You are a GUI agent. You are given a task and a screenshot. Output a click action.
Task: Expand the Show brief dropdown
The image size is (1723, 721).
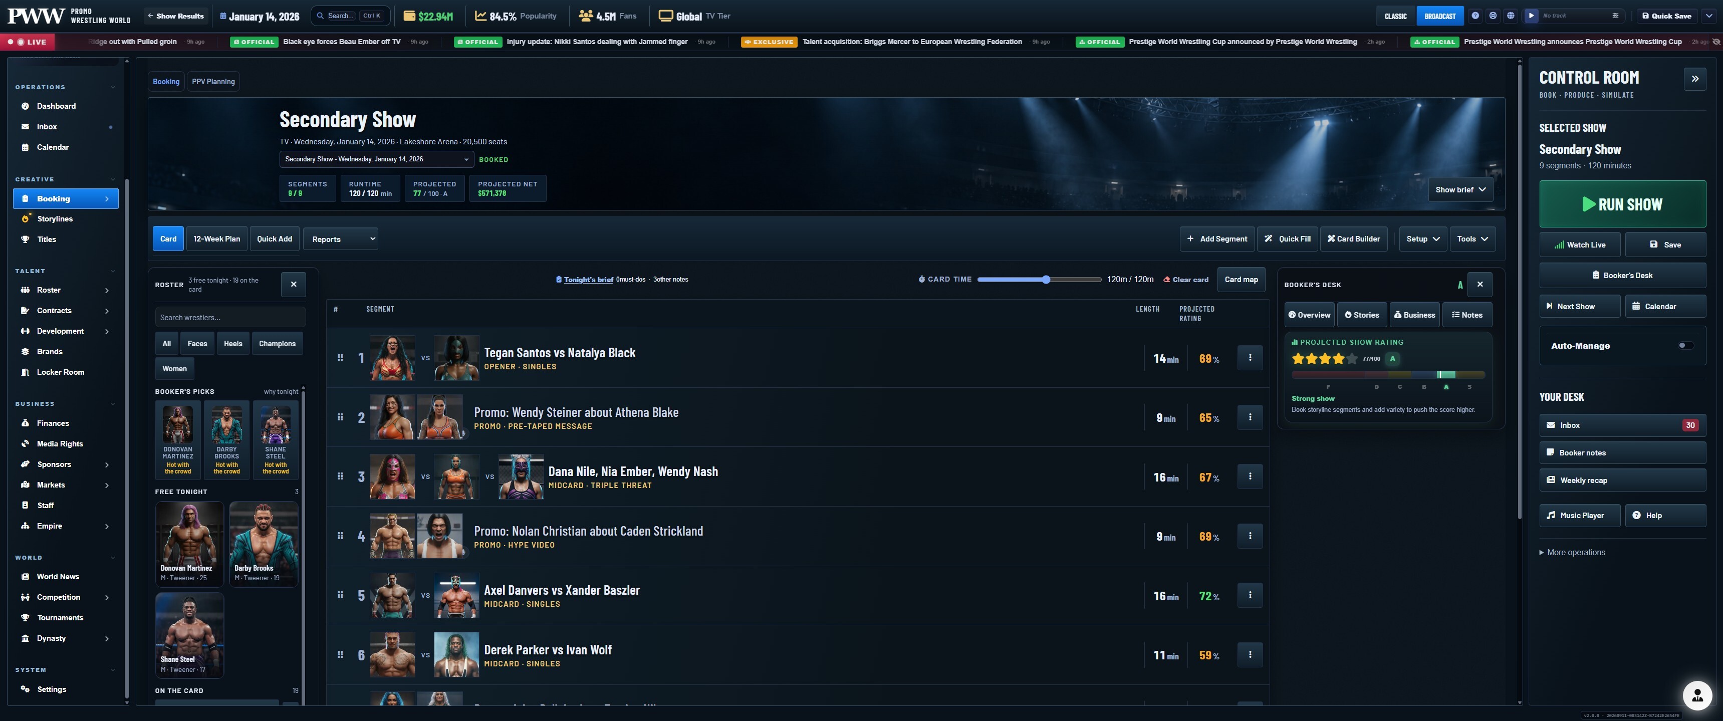tap(1460, 190)
